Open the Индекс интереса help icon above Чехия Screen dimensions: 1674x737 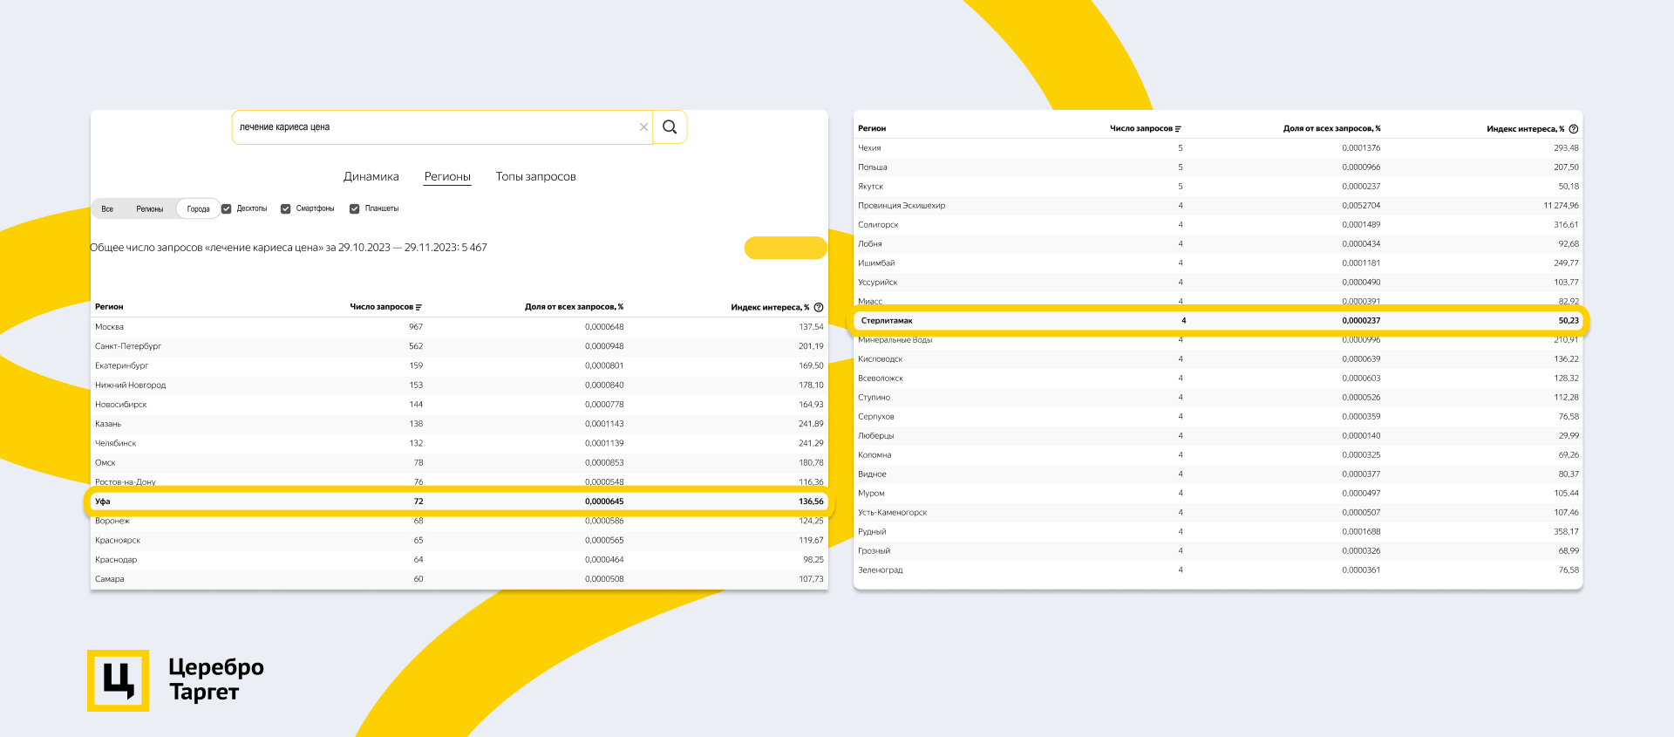tap(1574, 129)
